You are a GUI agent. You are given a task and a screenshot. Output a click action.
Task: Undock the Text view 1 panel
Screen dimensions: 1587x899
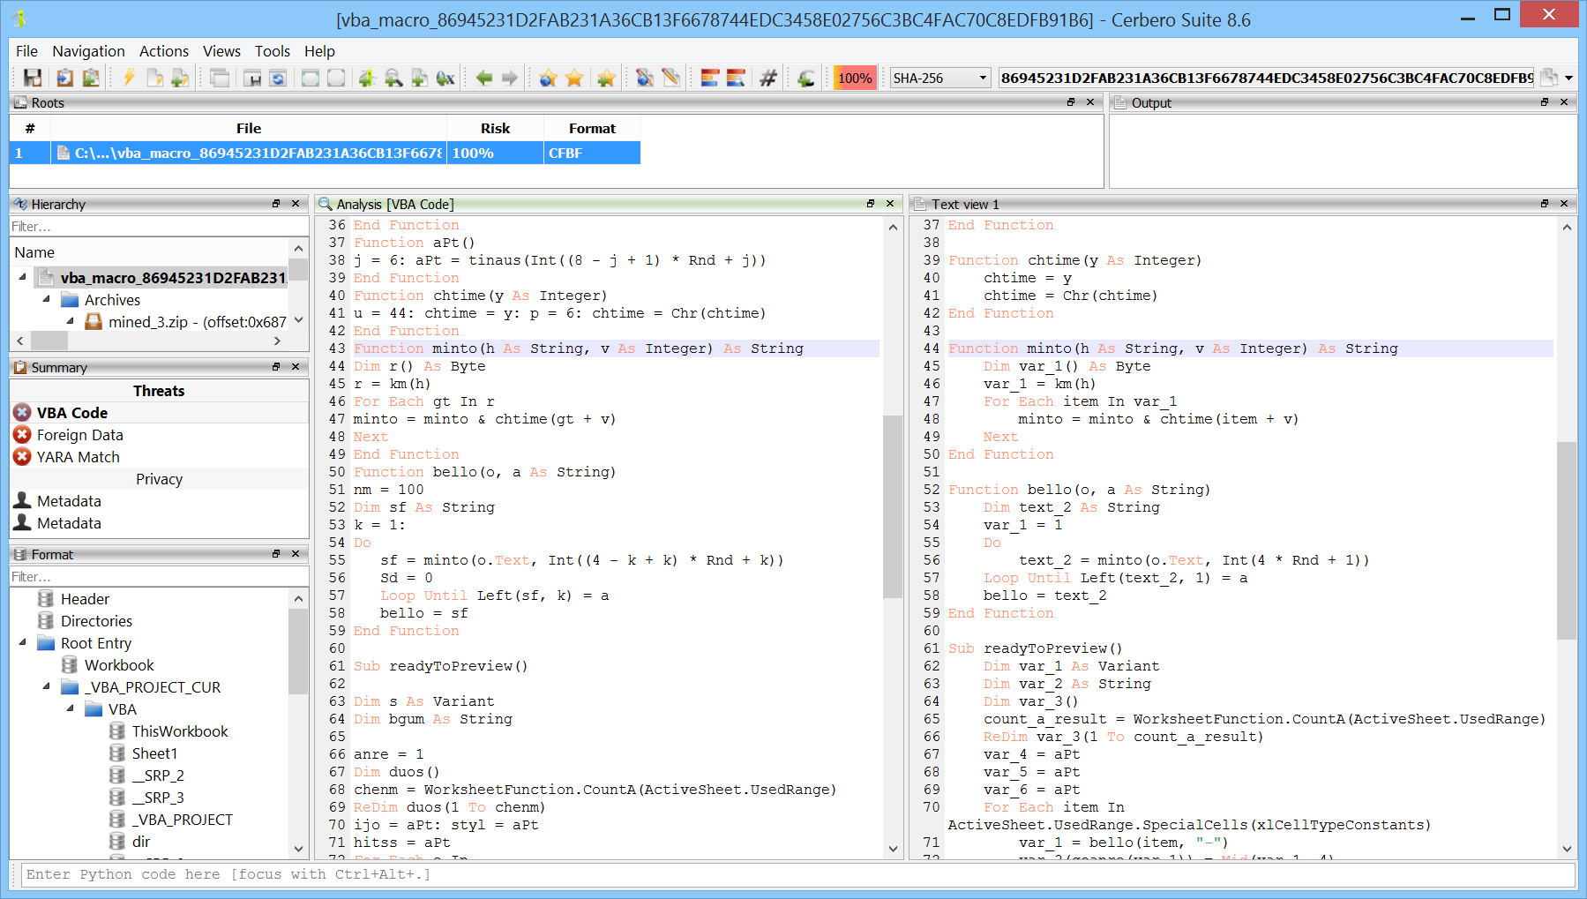coord(1545,204)
